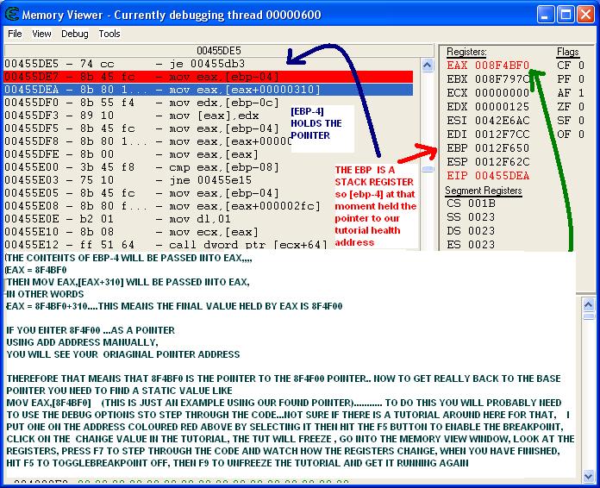Screen dimensions: 600x488
Task: Click the CS segment register 001B
Action: pos(471,203)
